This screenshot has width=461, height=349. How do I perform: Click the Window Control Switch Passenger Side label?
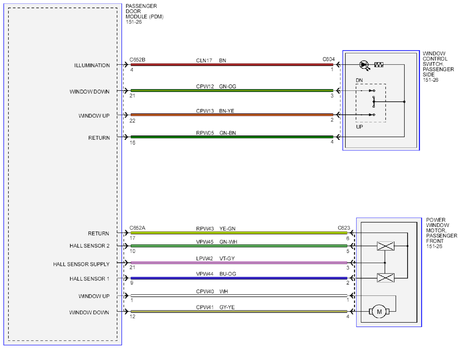(438, 67)
